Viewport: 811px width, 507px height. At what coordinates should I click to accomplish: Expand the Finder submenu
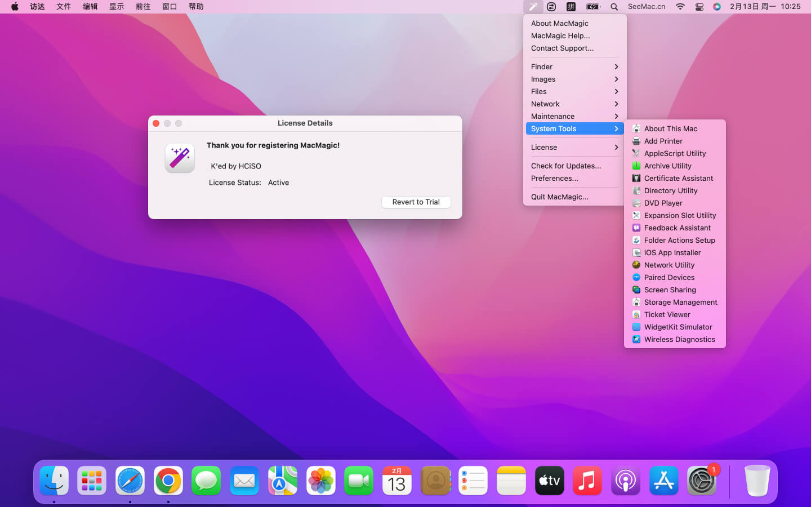[x=574, y=66]
